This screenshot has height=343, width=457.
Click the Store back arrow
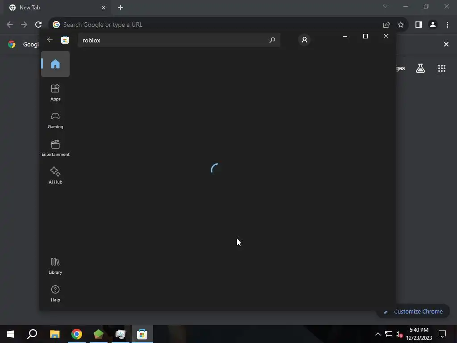click(50, 40)
